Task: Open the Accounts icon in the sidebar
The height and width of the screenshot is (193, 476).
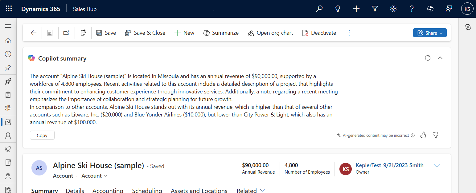Action: 8,122
